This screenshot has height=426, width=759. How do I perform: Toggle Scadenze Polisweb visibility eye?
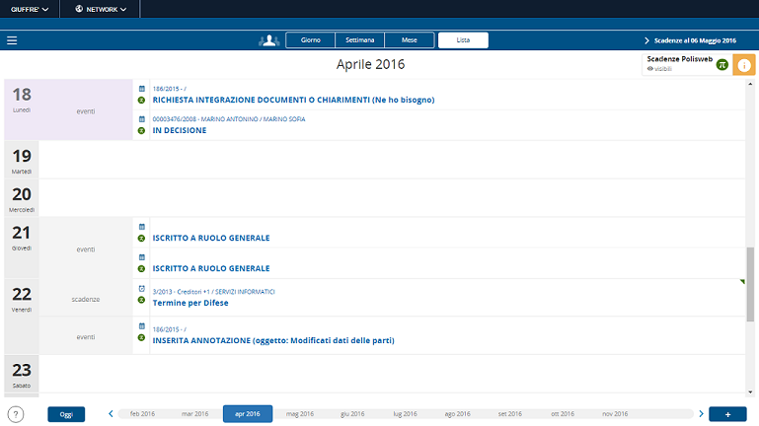click(650, 69)
